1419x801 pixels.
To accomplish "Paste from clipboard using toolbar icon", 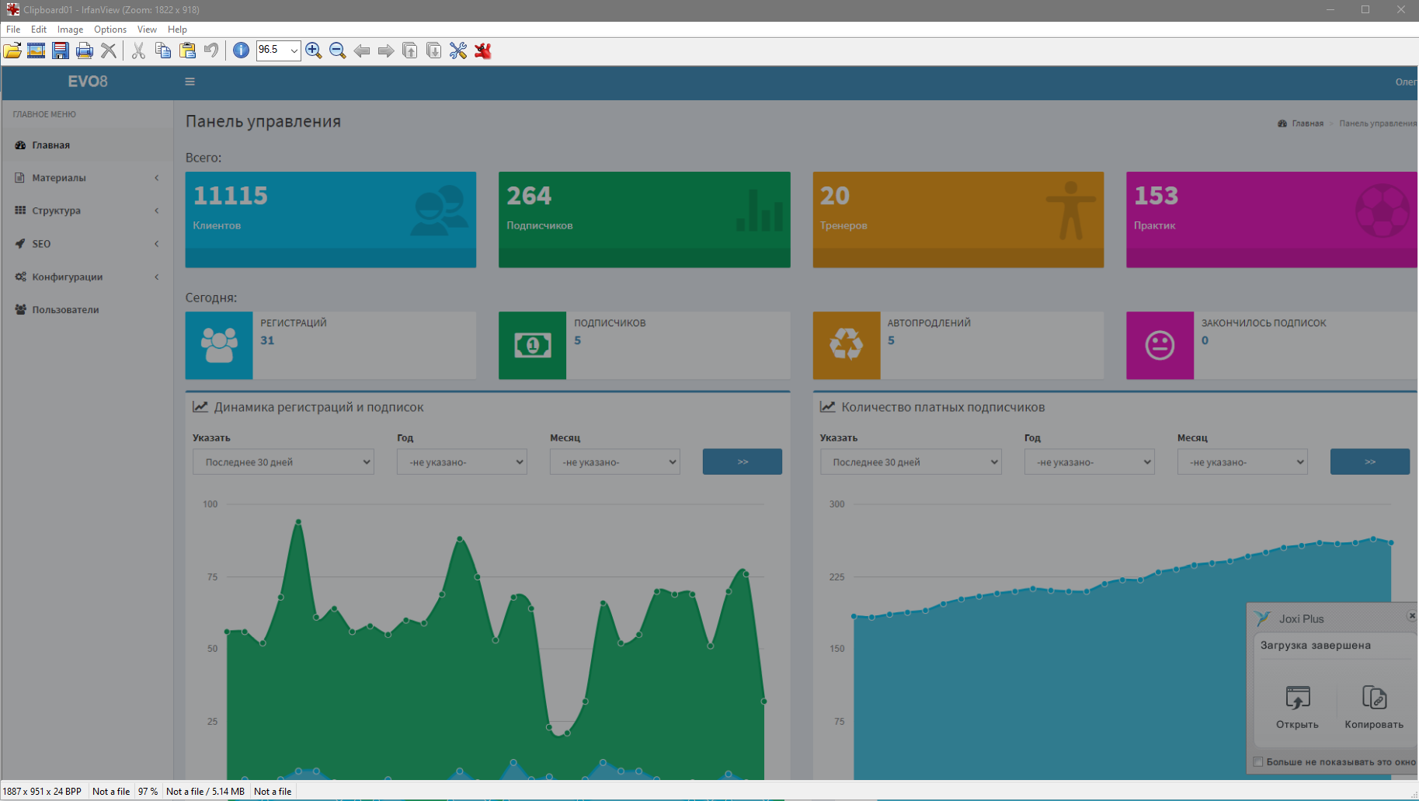I will (x=187, y=50).
